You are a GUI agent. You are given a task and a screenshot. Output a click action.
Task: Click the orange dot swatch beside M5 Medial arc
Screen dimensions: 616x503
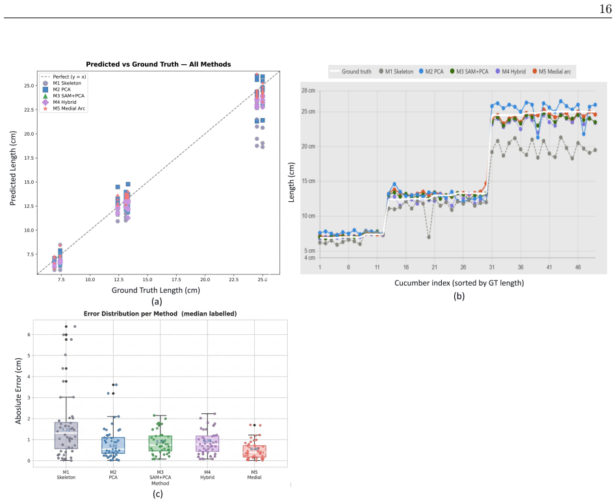point(535,71)
